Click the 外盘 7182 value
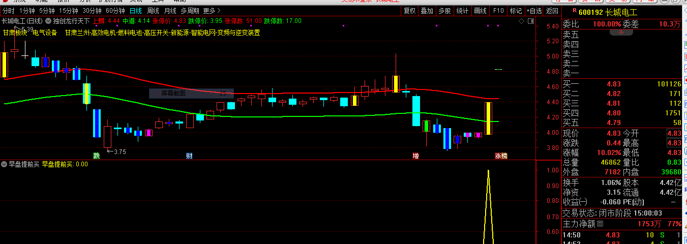Viewport: 687px width, 244px height. tap(613, 172)
